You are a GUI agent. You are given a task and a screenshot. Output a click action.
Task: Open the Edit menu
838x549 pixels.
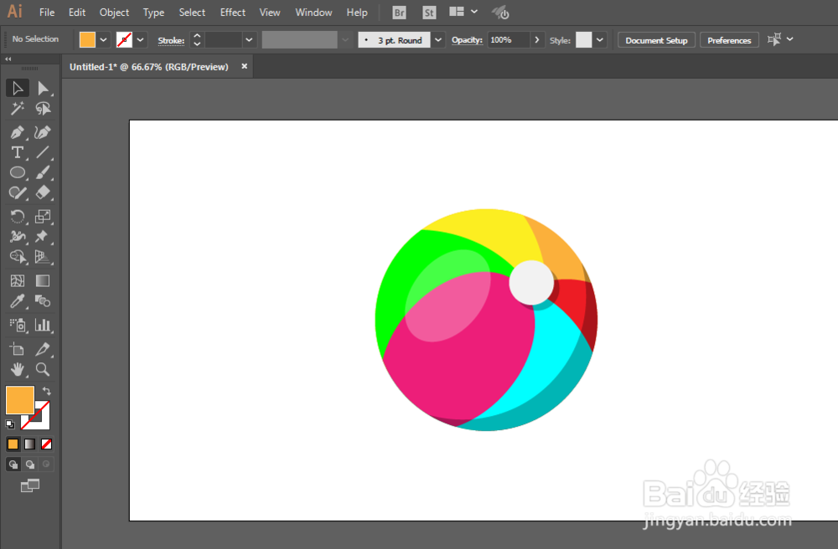[x=77, y=13]
